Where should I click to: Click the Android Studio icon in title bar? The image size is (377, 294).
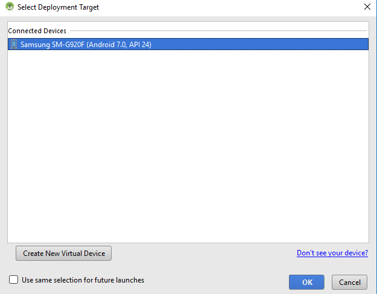10,7
